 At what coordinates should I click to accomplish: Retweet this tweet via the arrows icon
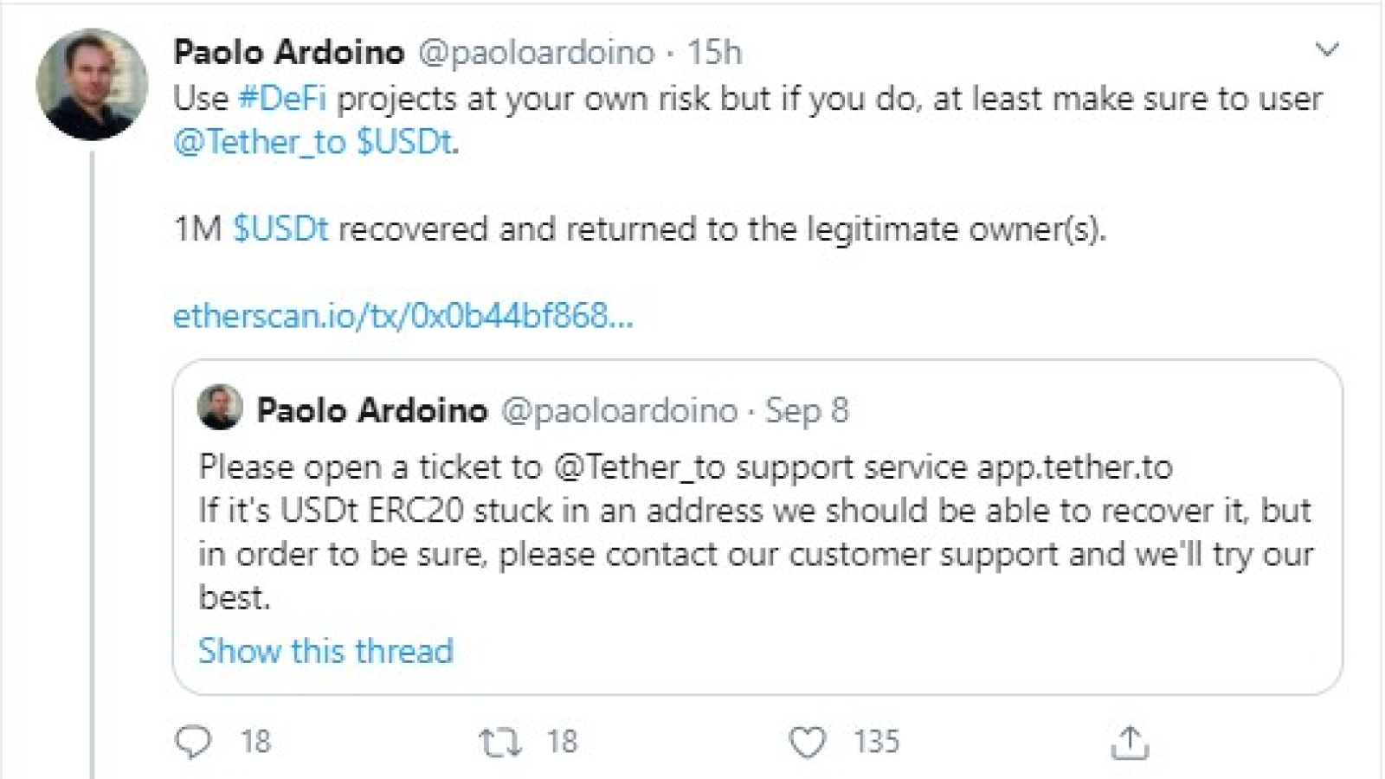(x=500, y=743)
